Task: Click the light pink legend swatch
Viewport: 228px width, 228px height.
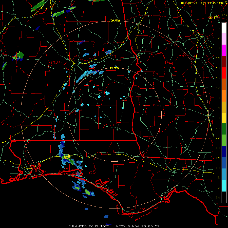Action: [224, 39]
